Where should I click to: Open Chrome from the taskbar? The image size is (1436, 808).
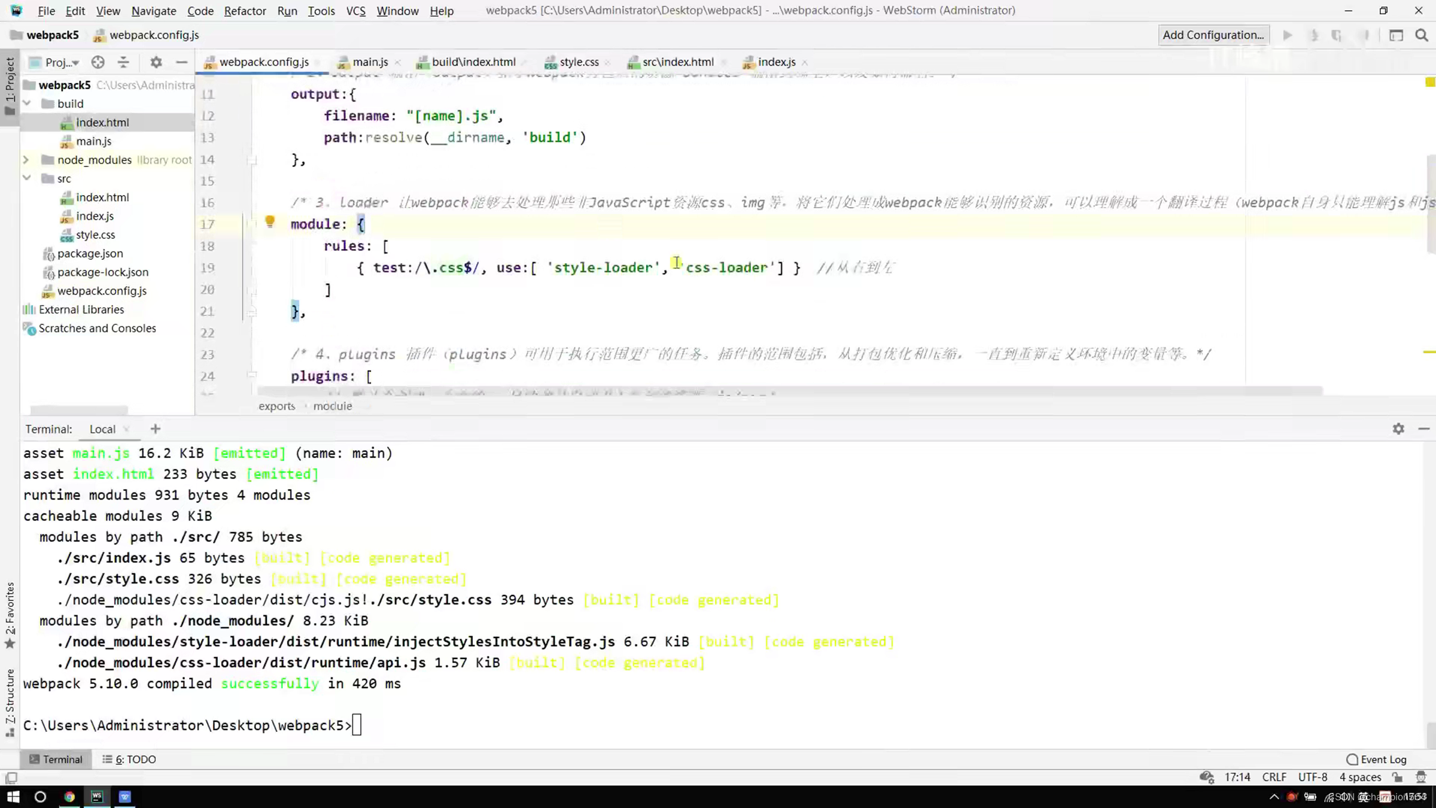coord(69,797)
